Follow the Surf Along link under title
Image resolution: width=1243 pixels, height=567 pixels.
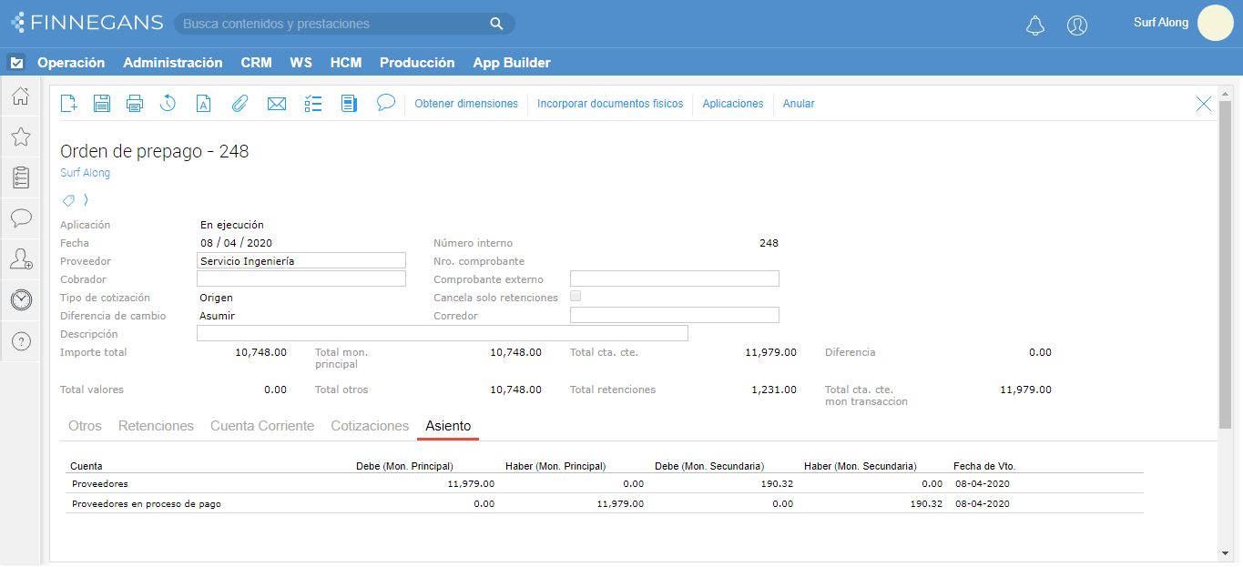(x=85, y=173)
